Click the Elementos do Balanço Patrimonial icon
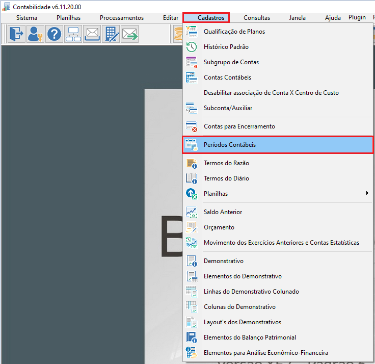The height and width of the screenshot is (364, 375). [x=192, y=337]
